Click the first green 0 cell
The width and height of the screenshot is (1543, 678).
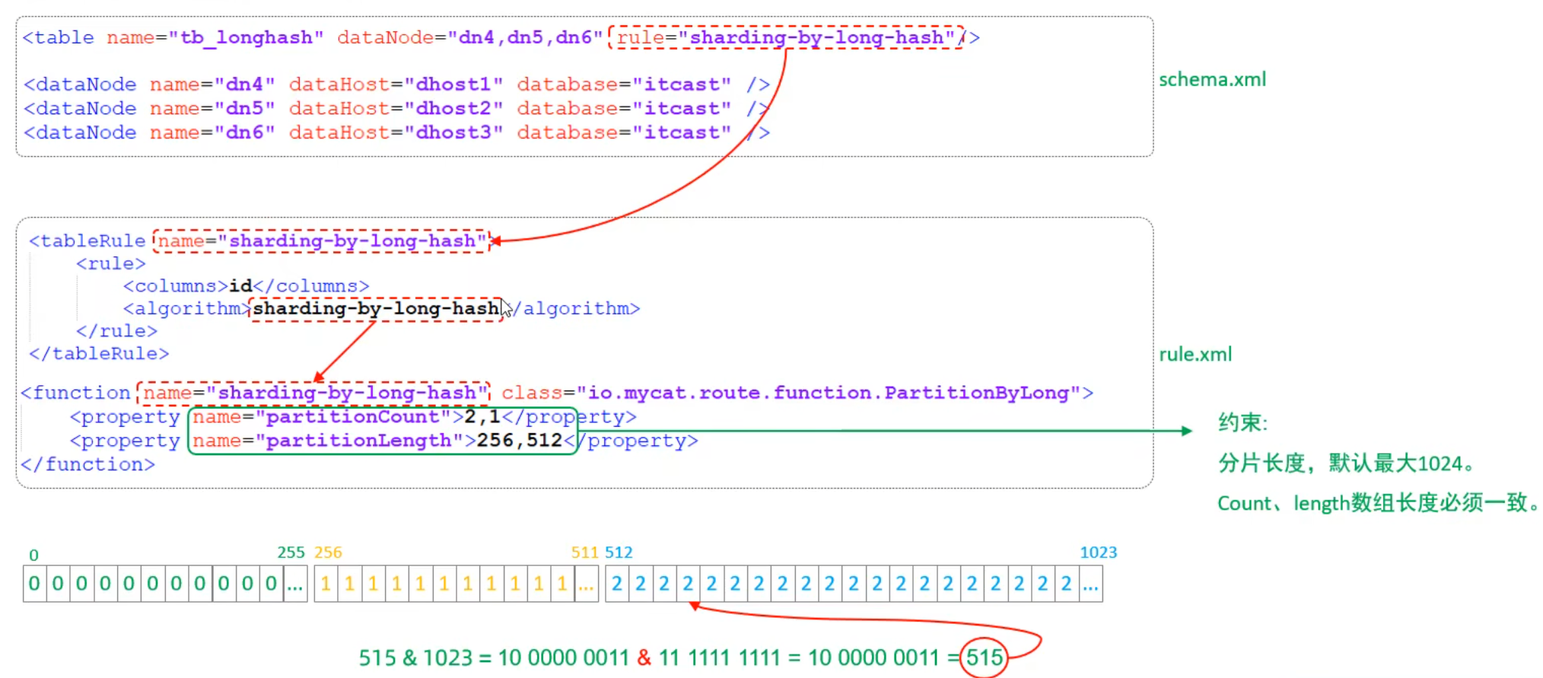(34, 584)
